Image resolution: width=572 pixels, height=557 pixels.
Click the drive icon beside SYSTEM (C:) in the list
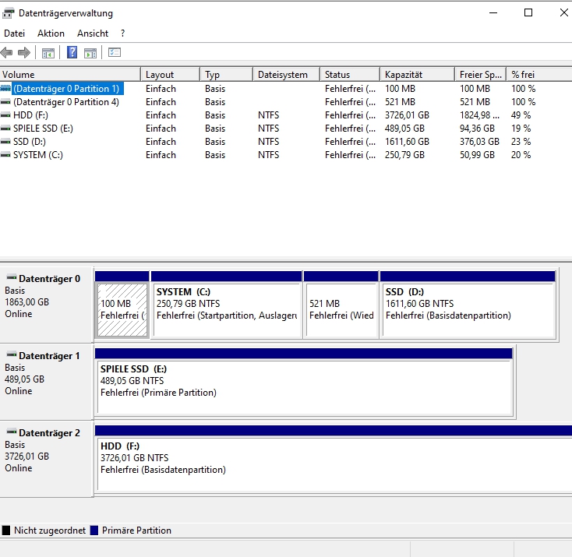(5, 155)
